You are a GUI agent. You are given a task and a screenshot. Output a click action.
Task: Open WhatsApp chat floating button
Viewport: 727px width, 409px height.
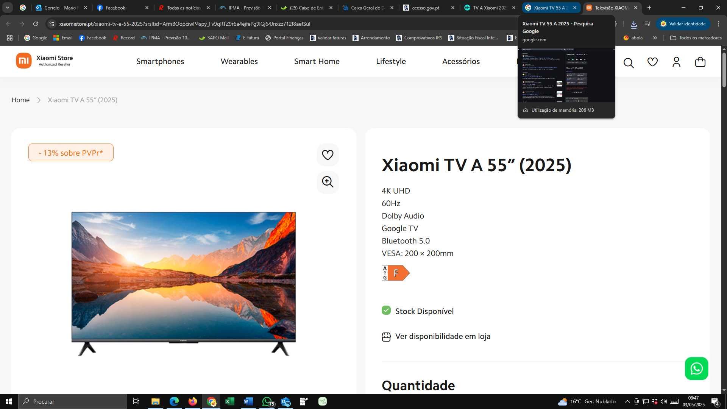pyautogui.click(x=696, y=368)
